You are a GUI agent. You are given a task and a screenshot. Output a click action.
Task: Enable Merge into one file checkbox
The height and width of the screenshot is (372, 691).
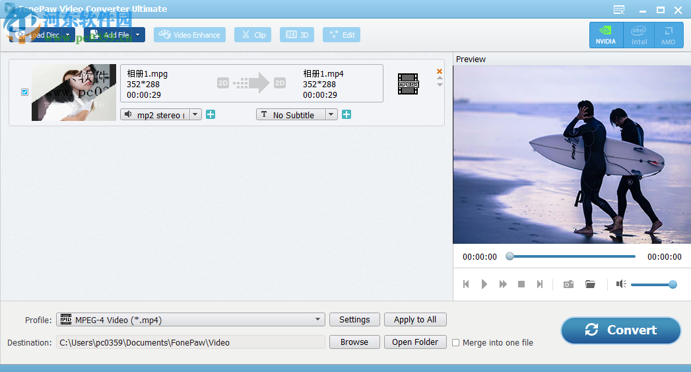pos(455,343)
